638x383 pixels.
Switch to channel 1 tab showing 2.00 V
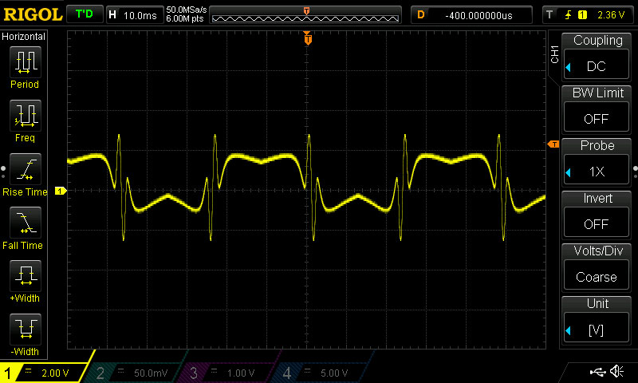46,373
